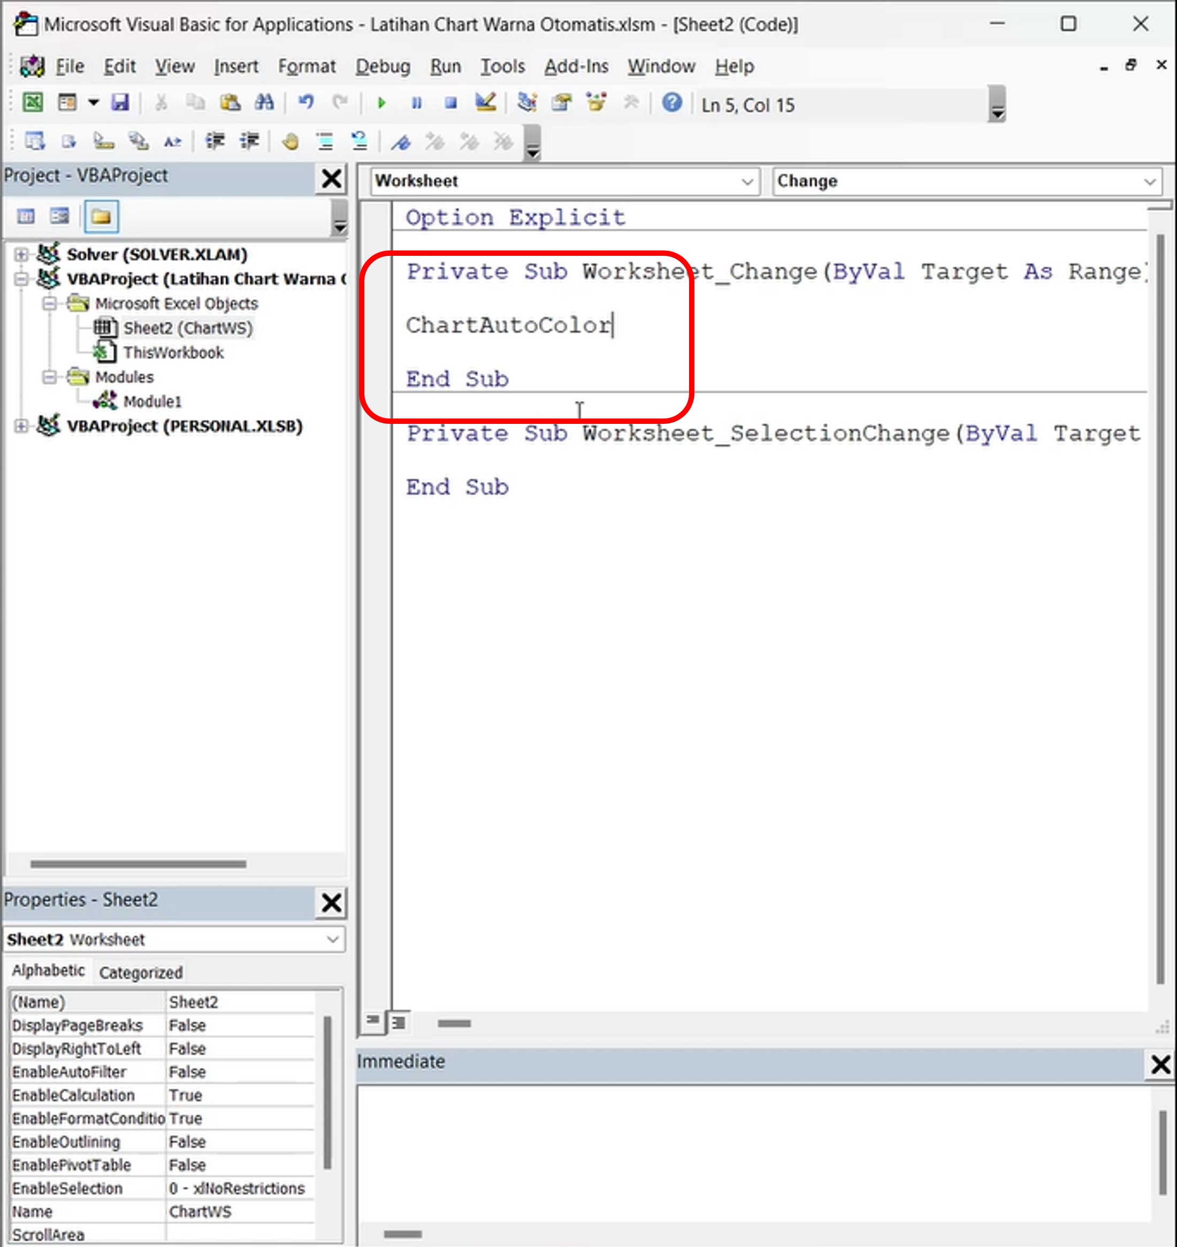Click the Save workbook toolbar icon
This screenshot has width=1177, height=1247.
(120, 102)
